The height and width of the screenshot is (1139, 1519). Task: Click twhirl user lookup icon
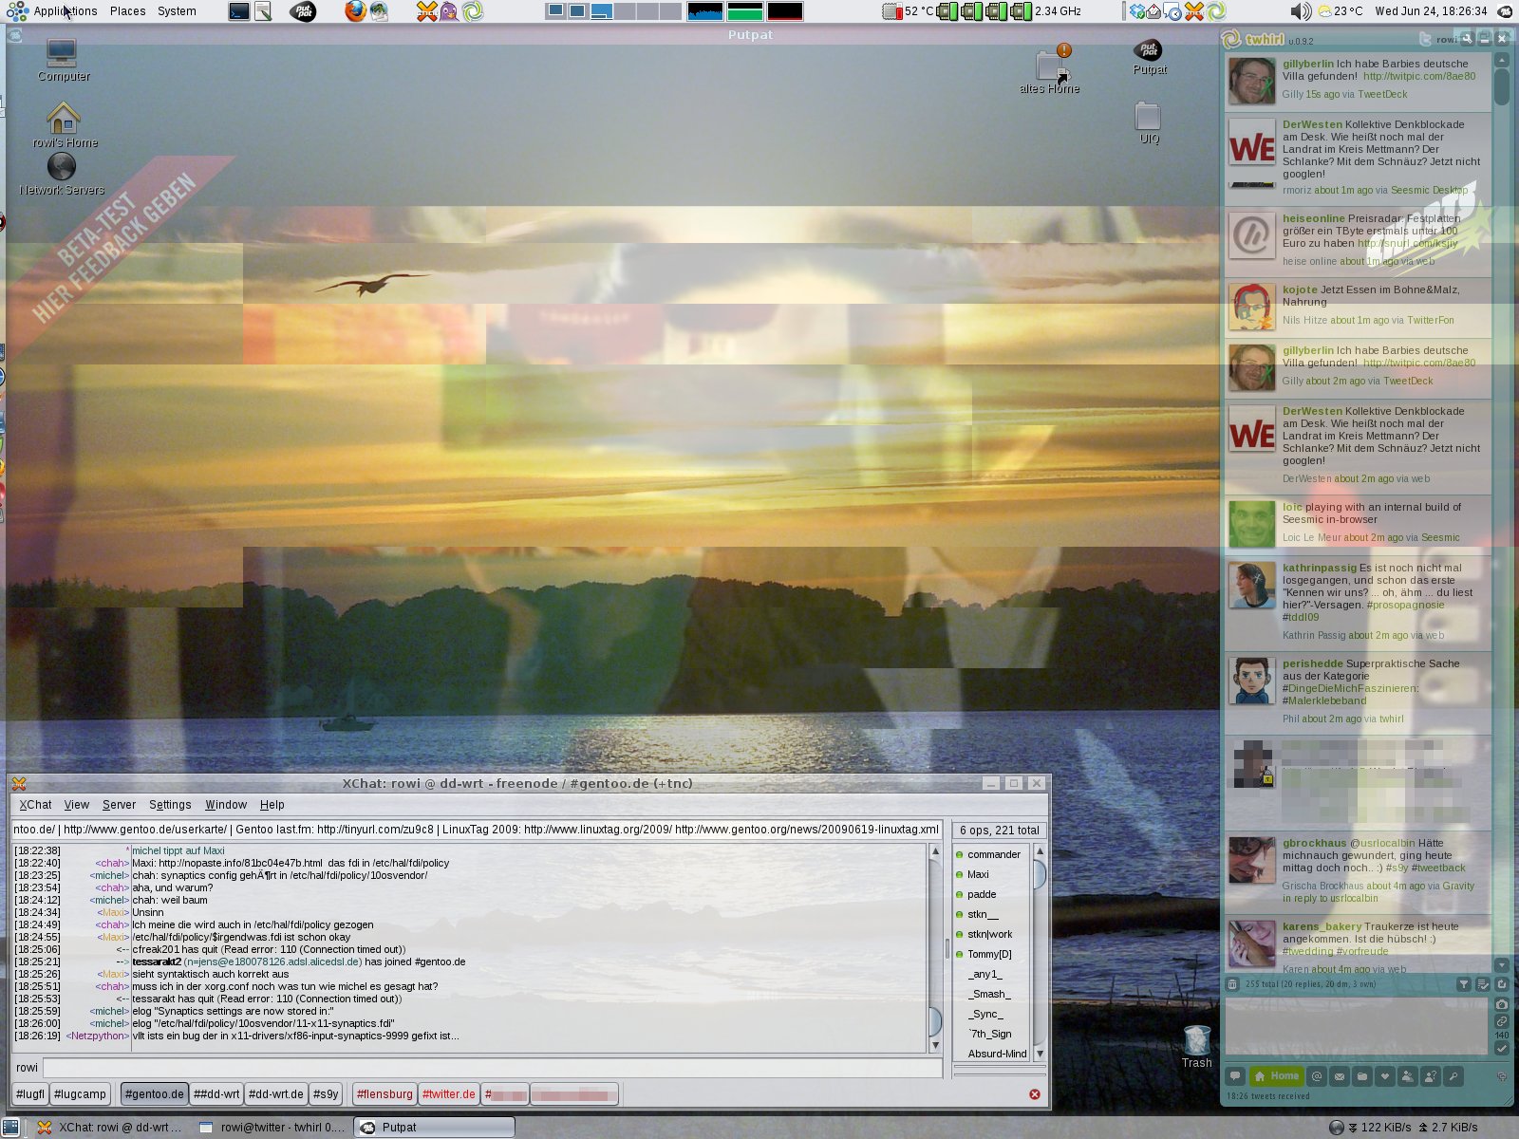pos(1431,1076)
